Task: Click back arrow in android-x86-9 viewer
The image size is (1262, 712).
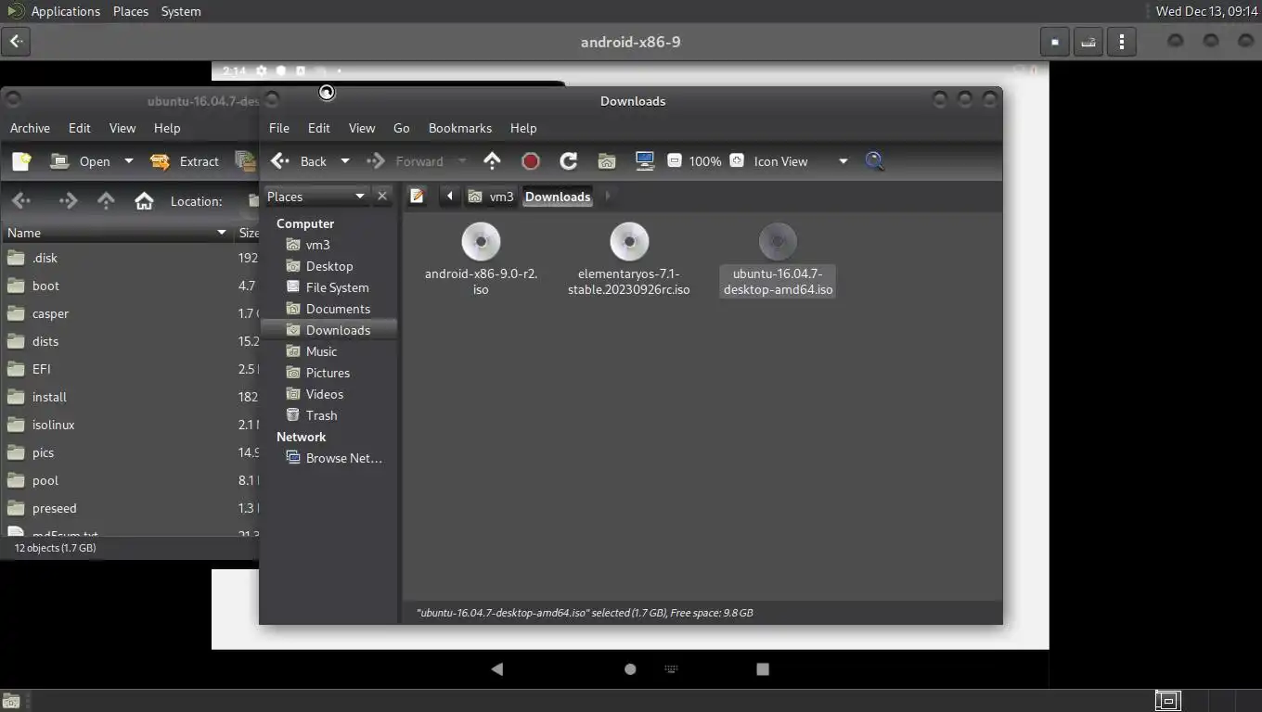Action: tap(17, 42)
